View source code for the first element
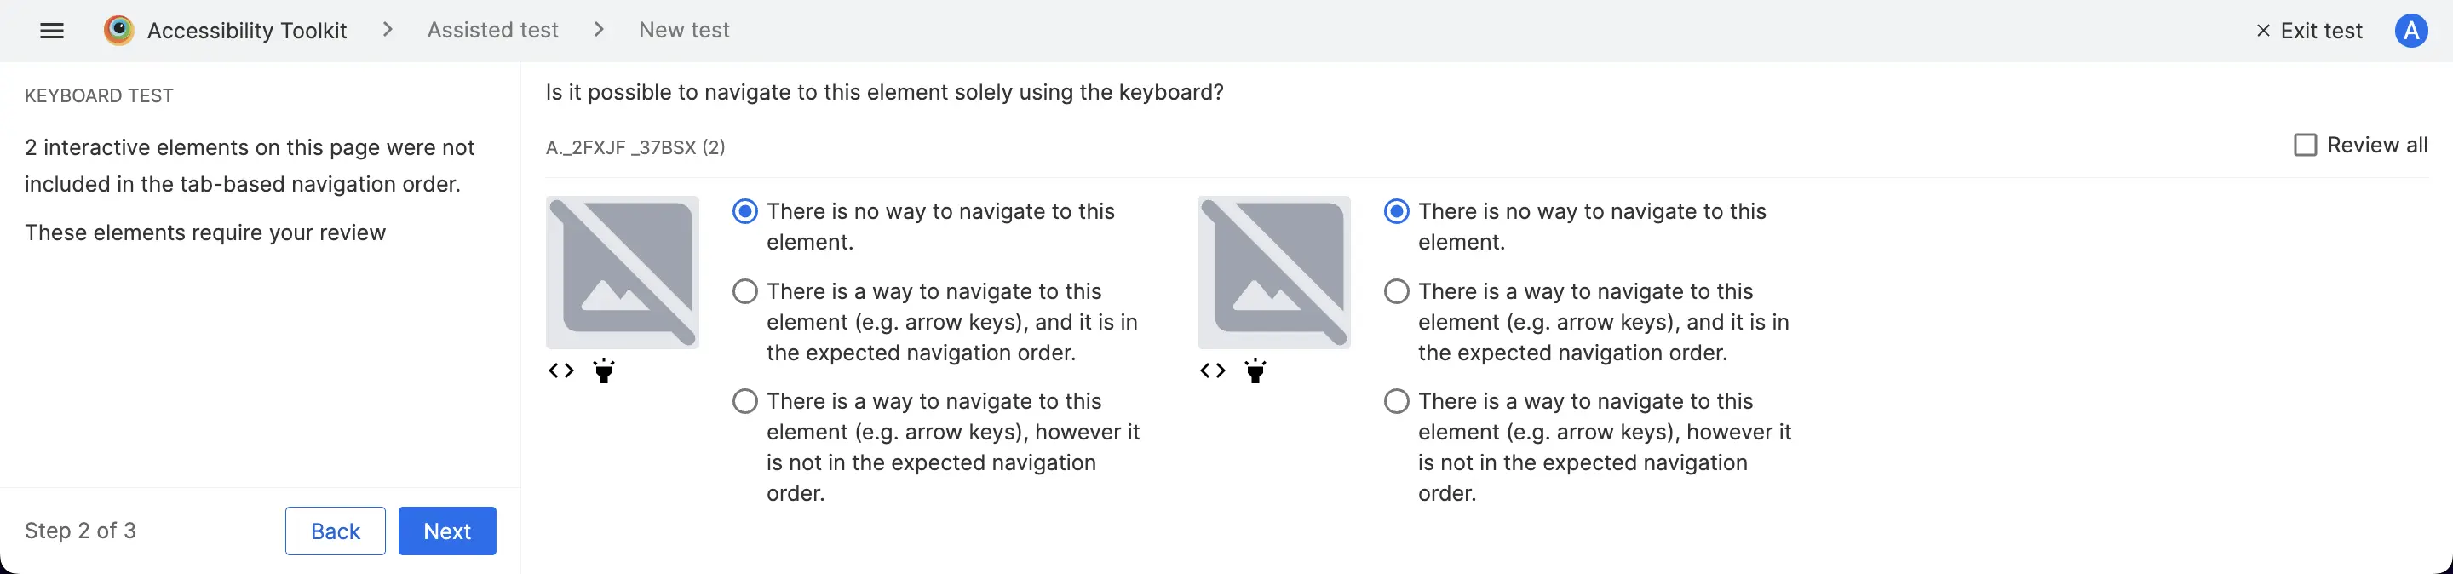Image resolution: width=2453 pixels, height=574 pixels. tap(561, 371)
